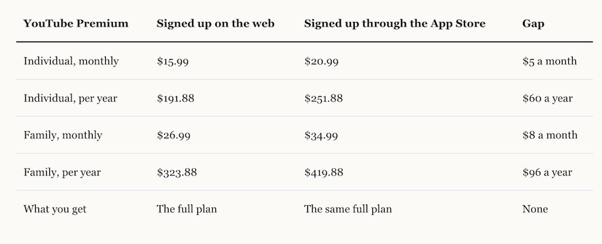The width and height of the screenshot is (602, 244).
Task: Click the $34.99 App Store price
Action: (x=321, y=136)
